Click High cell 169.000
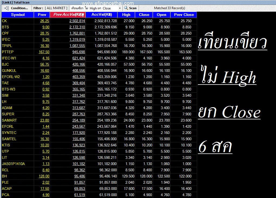276x198 pixels. click(x=128, y=52)
